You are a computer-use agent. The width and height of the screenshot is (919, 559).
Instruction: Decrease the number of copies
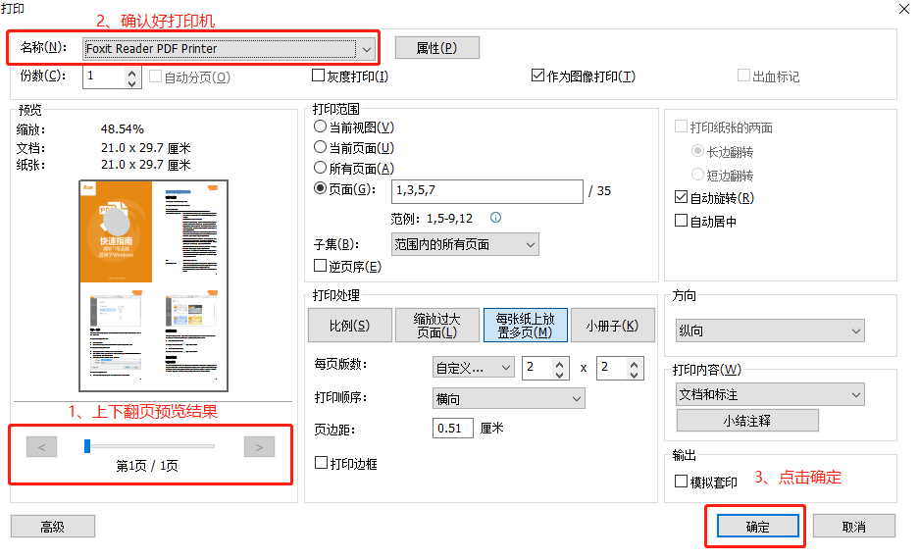pyautogui.click(x=131, y=82)
